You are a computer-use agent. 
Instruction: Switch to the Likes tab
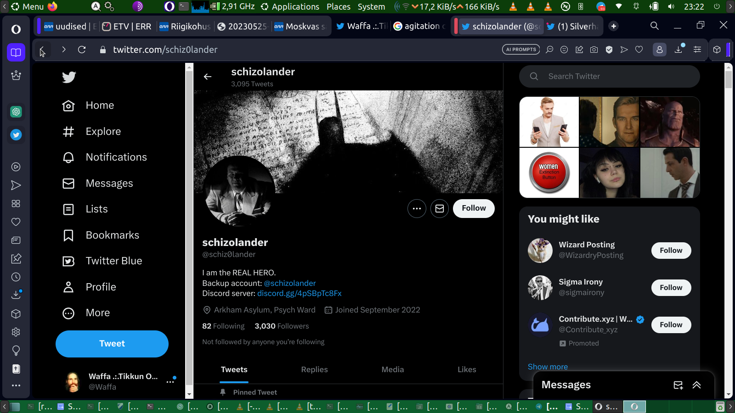click(x=467, y=370)
